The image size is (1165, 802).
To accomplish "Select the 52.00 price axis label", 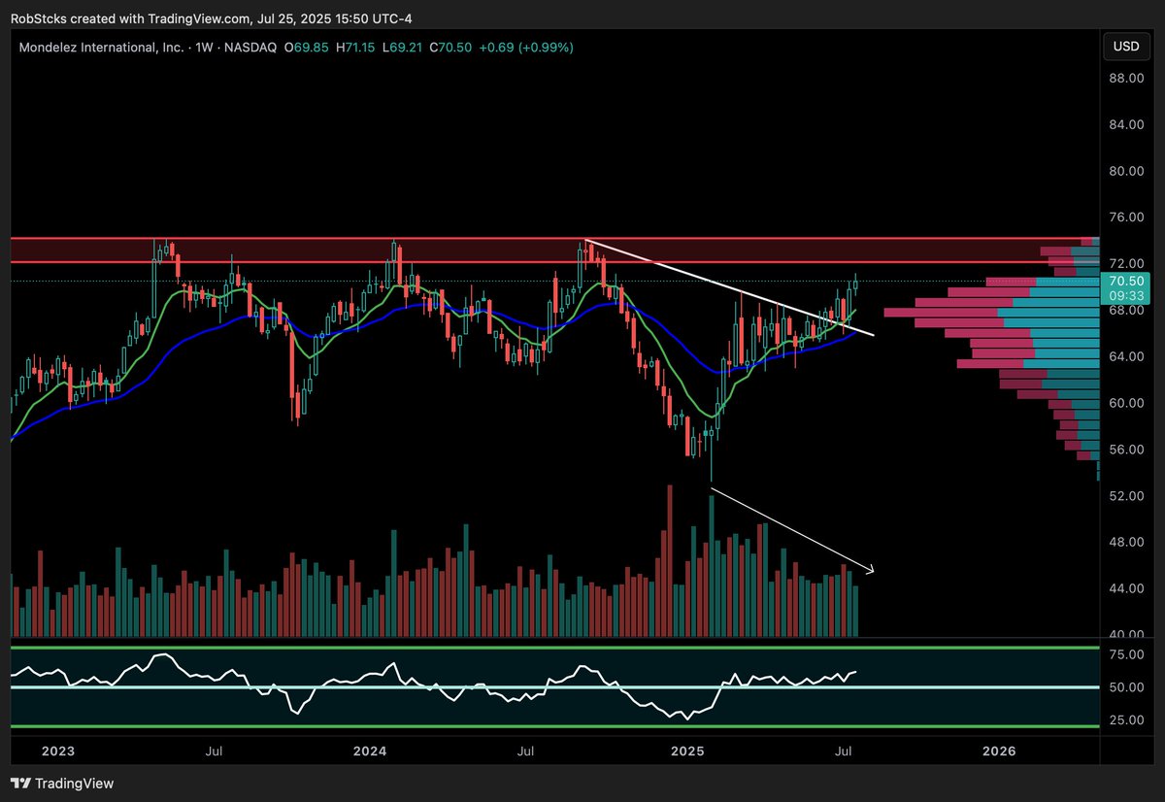I will (x=1125, y=495).
